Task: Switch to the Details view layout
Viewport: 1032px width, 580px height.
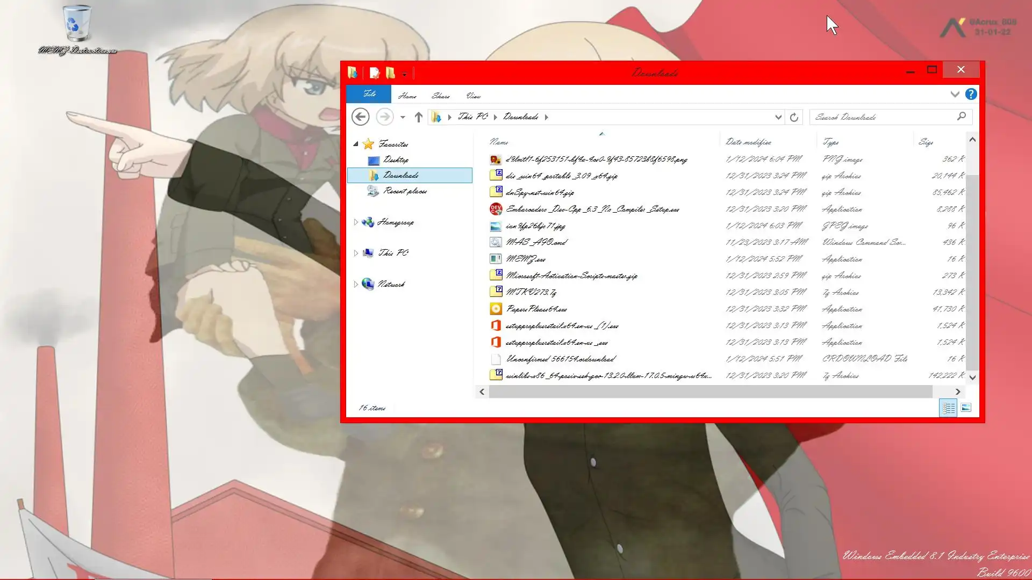Action: [949, 408]
